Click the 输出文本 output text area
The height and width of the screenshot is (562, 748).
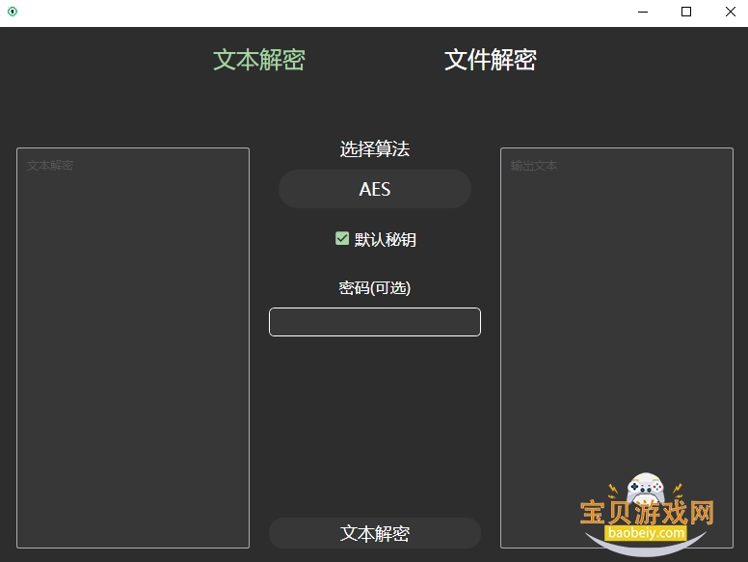point(616,348)
